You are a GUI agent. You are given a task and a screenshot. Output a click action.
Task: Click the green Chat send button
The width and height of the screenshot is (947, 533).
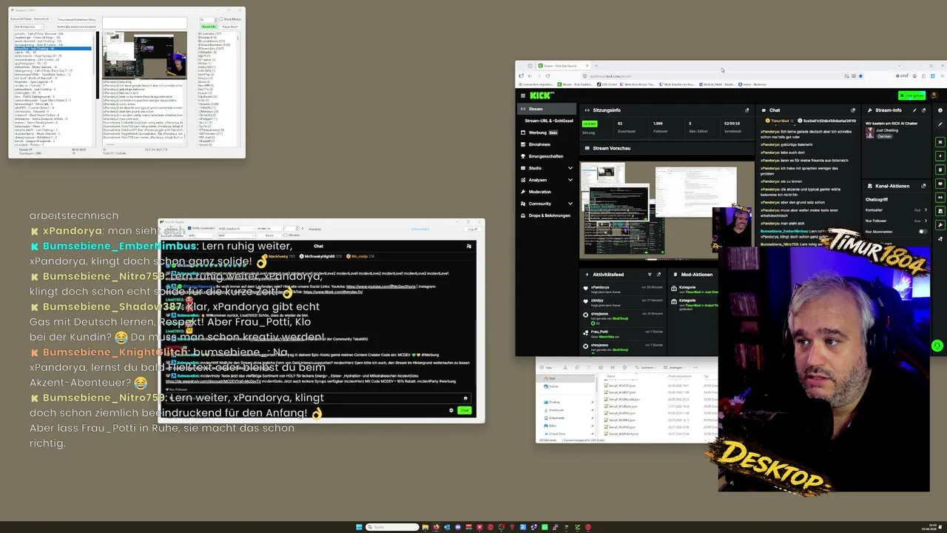(x=464, y=410)
